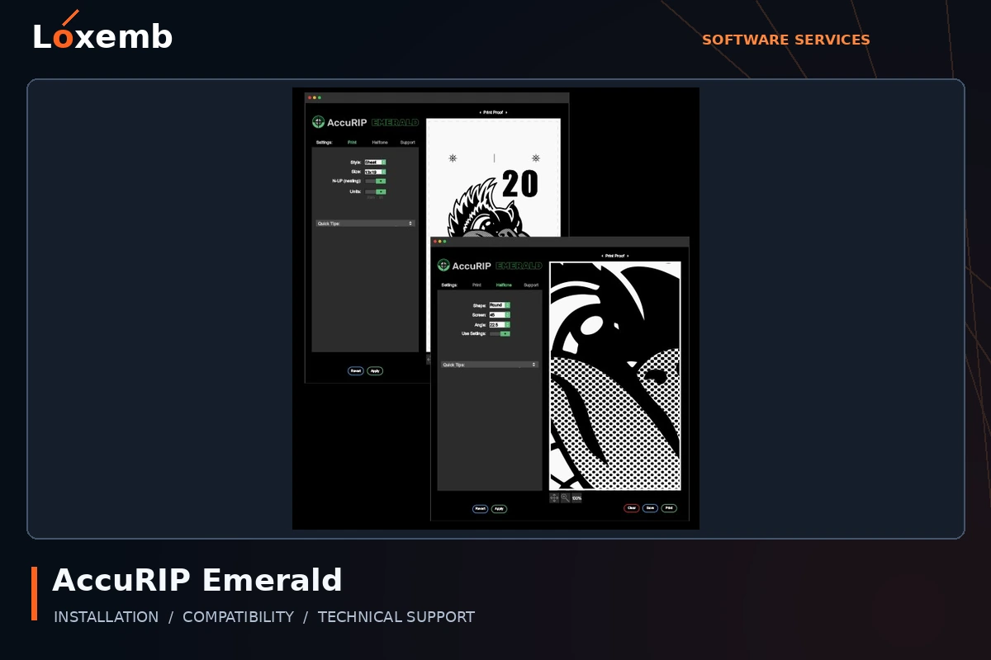Image resolution: width=991 pixels, height=660 pixels.
Task: Open Support tab in back window
Action: (x=408, y=143)
